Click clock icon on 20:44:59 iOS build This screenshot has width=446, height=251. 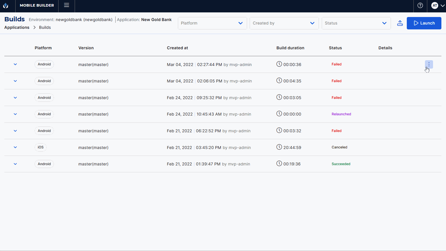(279, 147)
